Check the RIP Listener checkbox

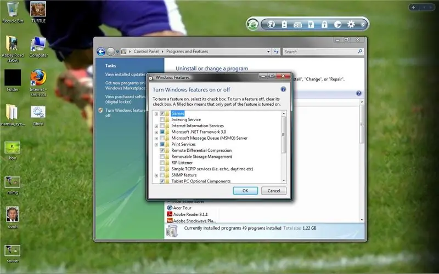(x=162, y=163)
